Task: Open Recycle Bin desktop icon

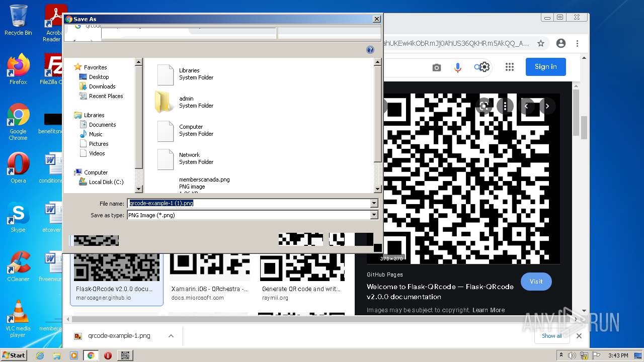Action: tap(18, 20)
